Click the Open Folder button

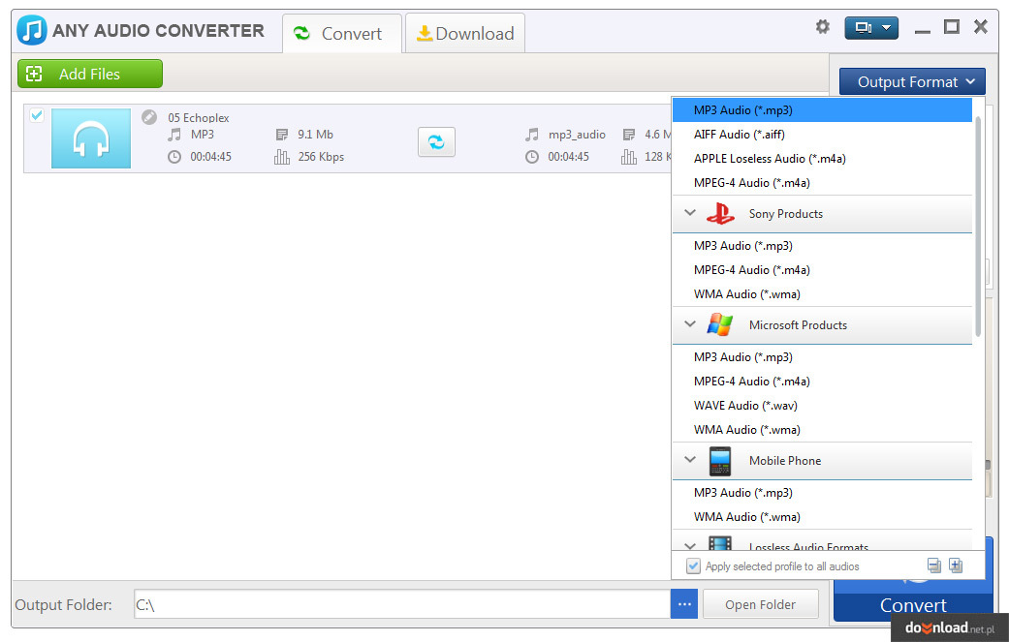click(x=761, y=605)
